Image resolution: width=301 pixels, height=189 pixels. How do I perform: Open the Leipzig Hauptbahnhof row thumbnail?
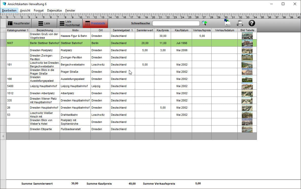247,86
